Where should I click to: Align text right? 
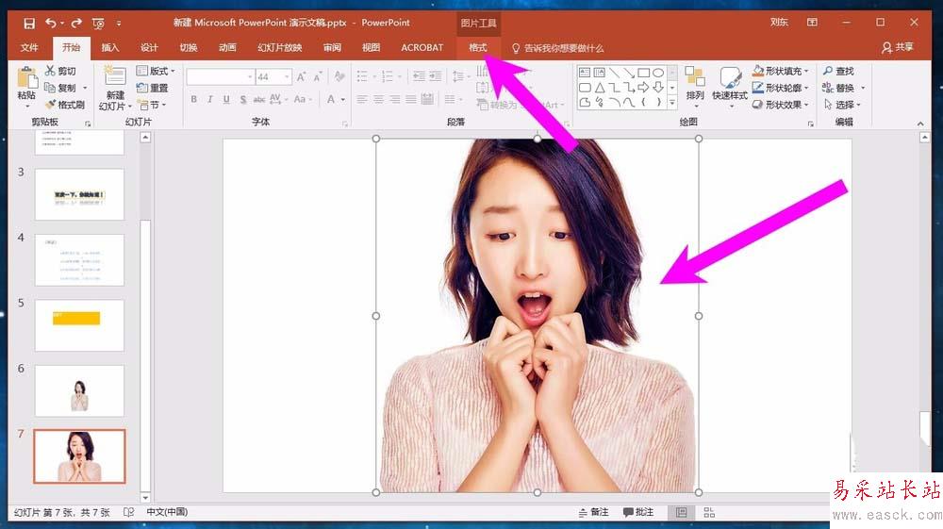coord(394,99)
